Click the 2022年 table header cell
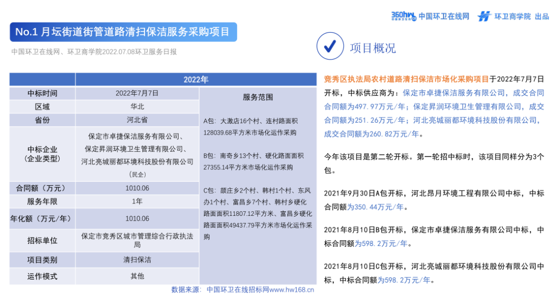This screenshot has height=308, width=559. coord(196,80)
